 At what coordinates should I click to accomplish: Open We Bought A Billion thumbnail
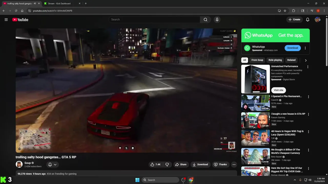click(x=255, y=156)
